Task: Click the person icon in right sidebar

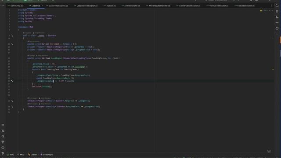Action: point(277,17)
